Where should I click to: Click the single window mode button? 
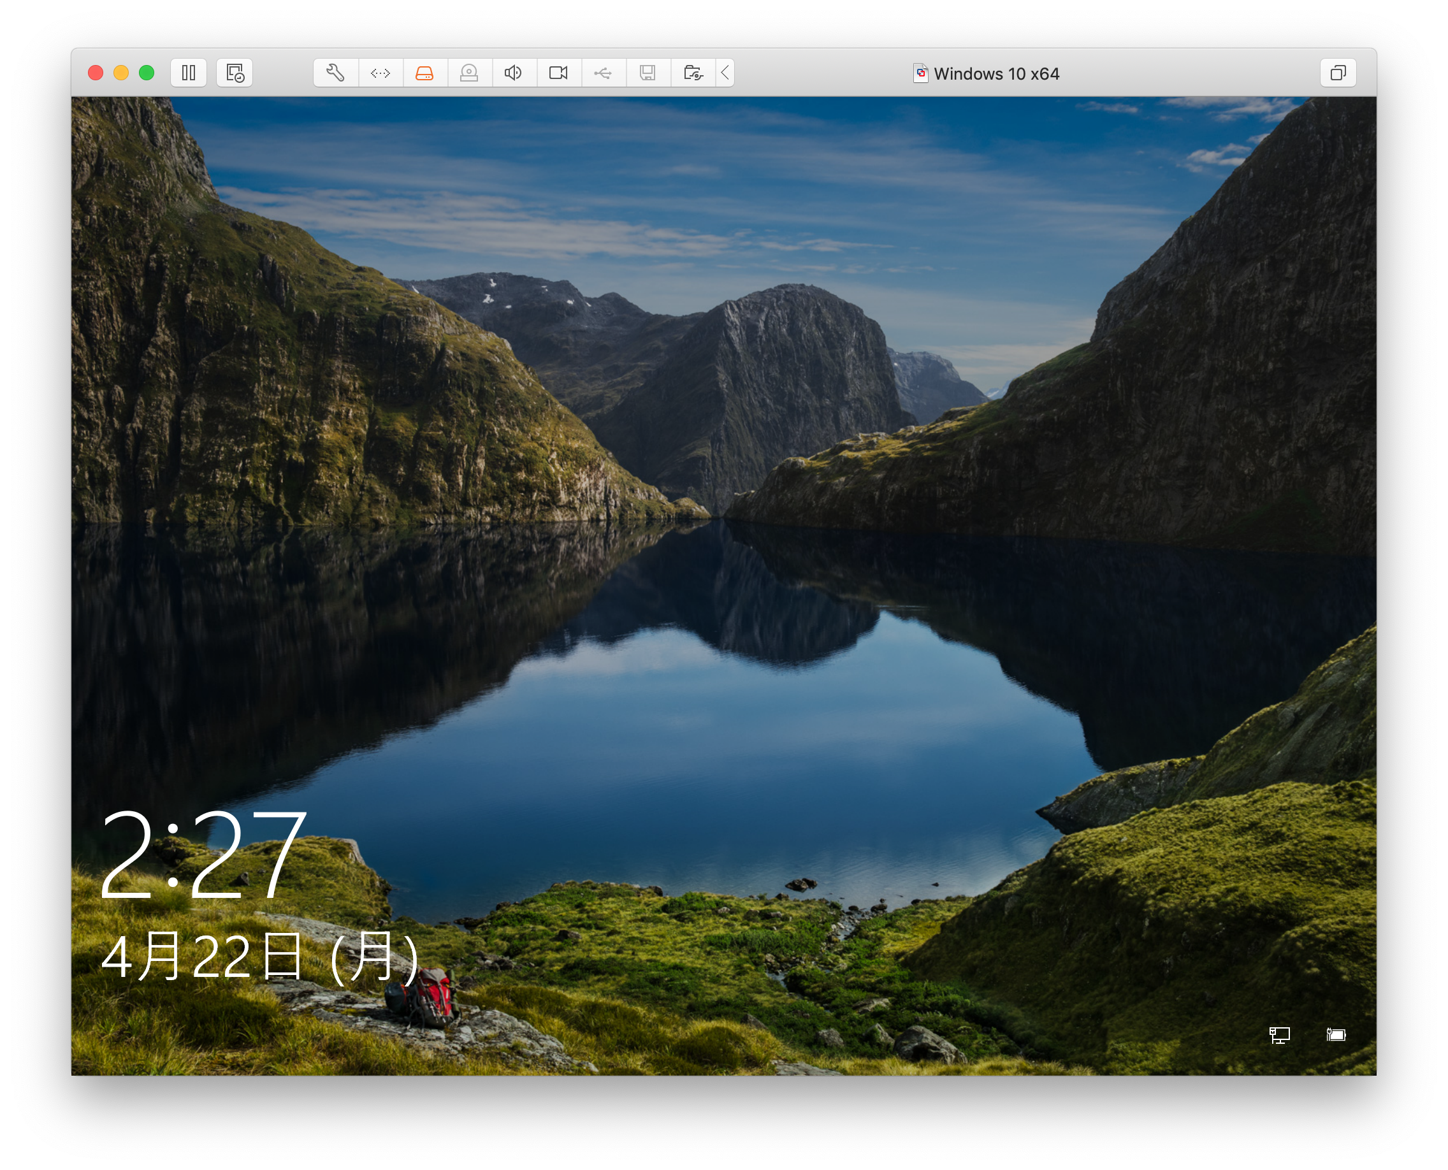click(x=1339, y=73)
